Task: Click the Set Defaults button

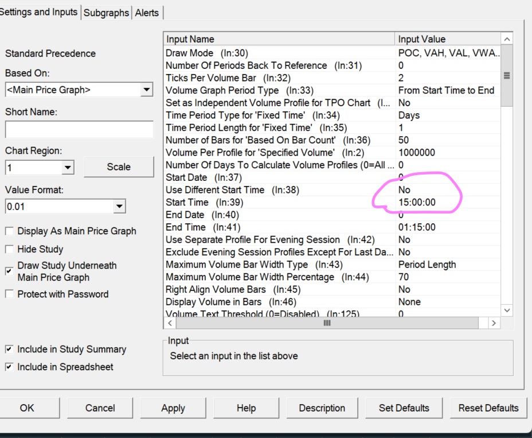Action: click(x=404, y=408)
